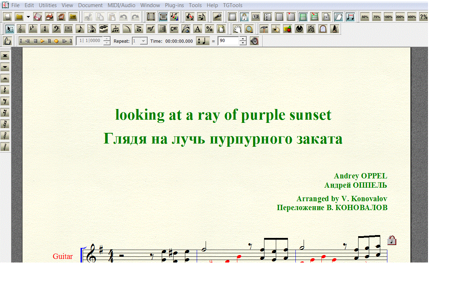
Task: Select the Selection tool
Action: (x=10, y=29)
